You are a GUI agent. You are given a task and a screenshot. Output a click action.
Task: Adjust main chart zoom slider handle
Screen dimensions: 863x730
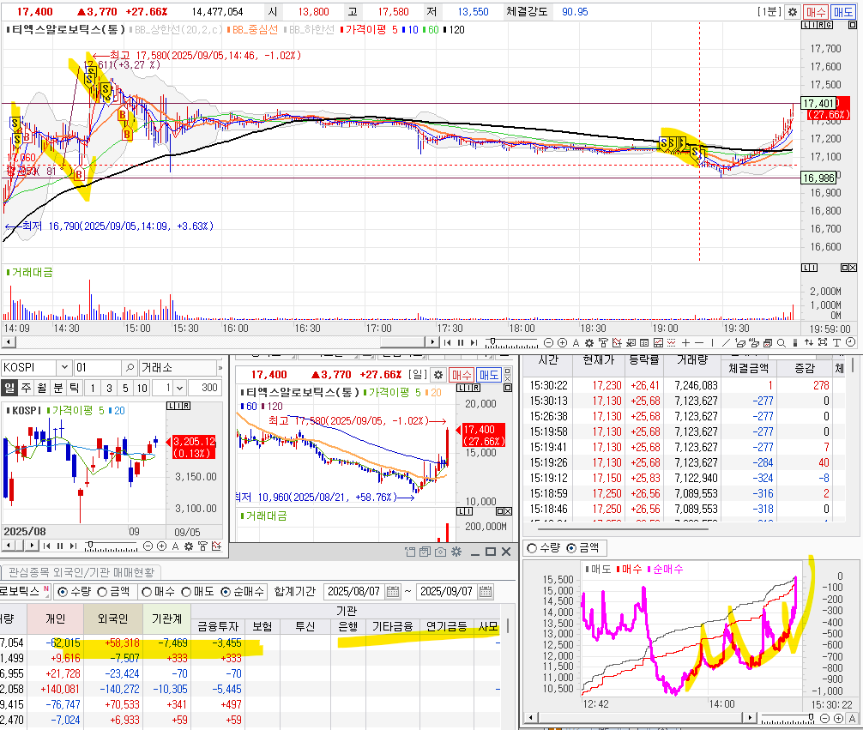coord(492,341)
